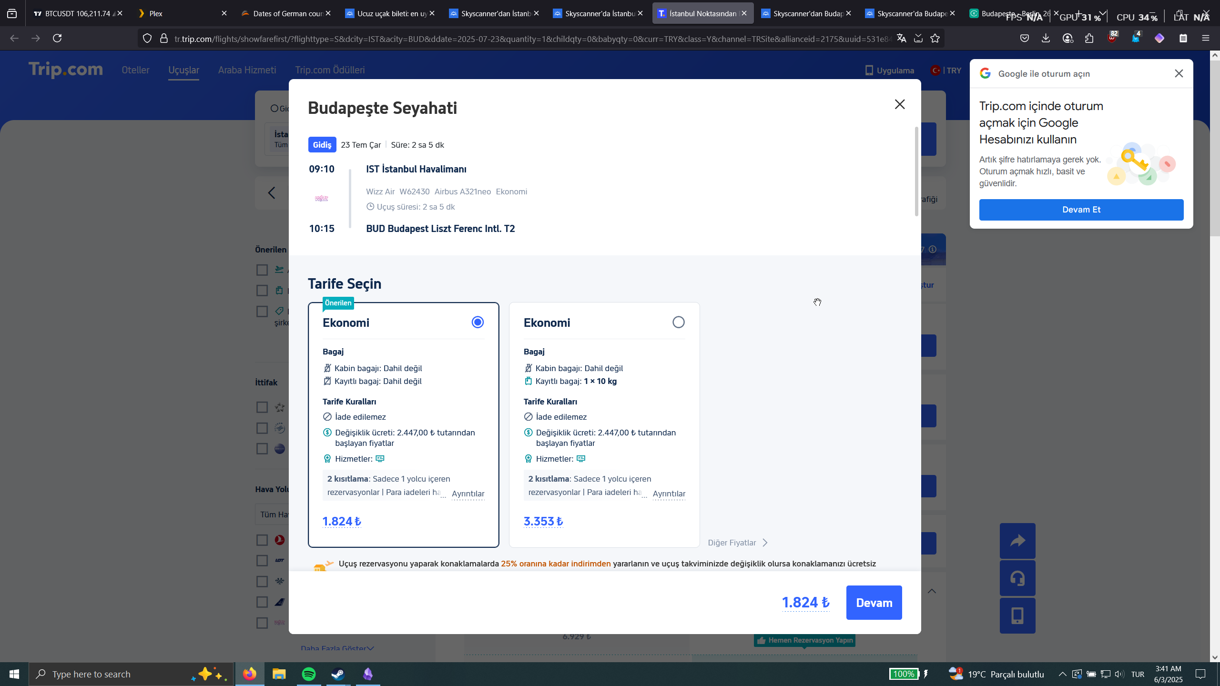Open the Oteller menu item
The image size is (1220, 686).
pyautogui.click(x=135, y=70)
